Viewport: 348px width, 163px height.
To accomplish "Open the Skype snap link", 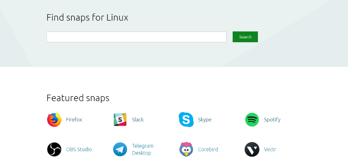I will [205, 120].
